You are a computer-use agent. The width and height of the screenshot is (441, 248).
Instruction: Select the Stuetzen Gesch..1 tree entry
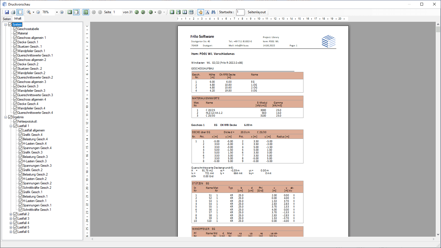click(30, 47)
